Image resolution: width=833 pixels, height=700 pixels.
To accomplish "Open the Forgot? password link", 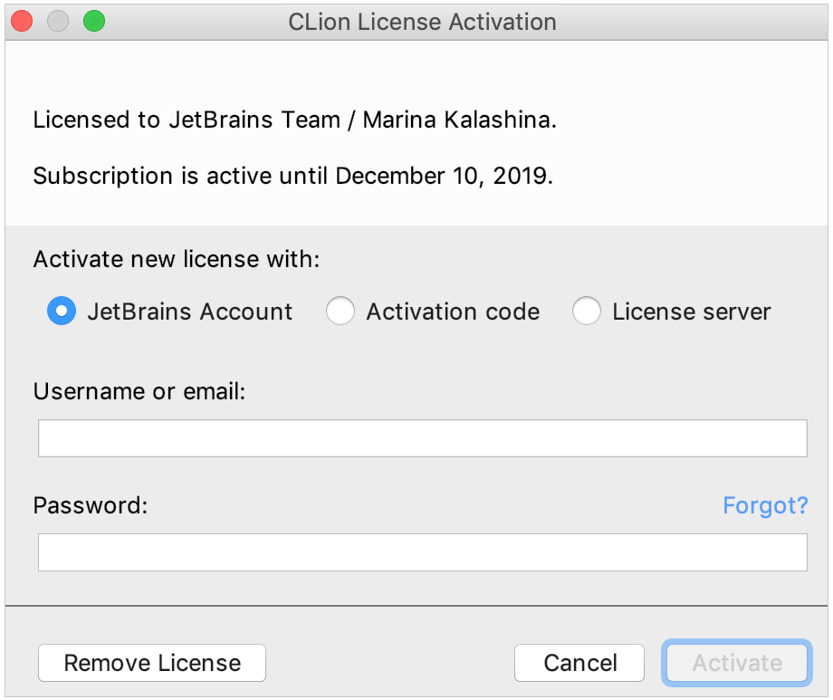I will 765,505.
